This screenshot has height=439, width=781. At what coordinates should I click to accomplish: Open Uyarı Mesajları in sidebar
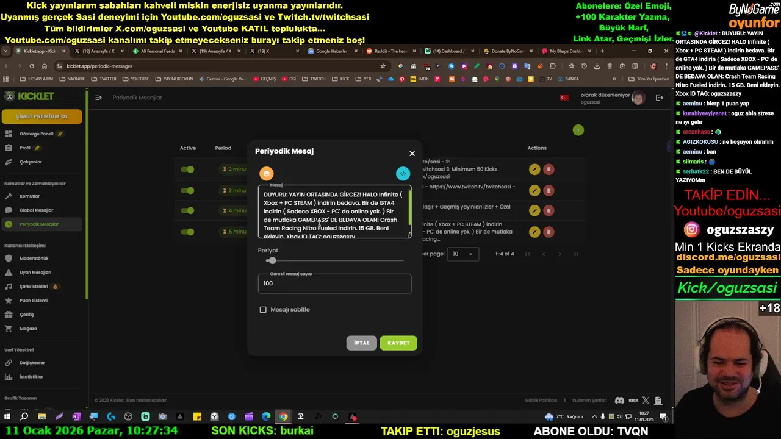click(41, 272)
